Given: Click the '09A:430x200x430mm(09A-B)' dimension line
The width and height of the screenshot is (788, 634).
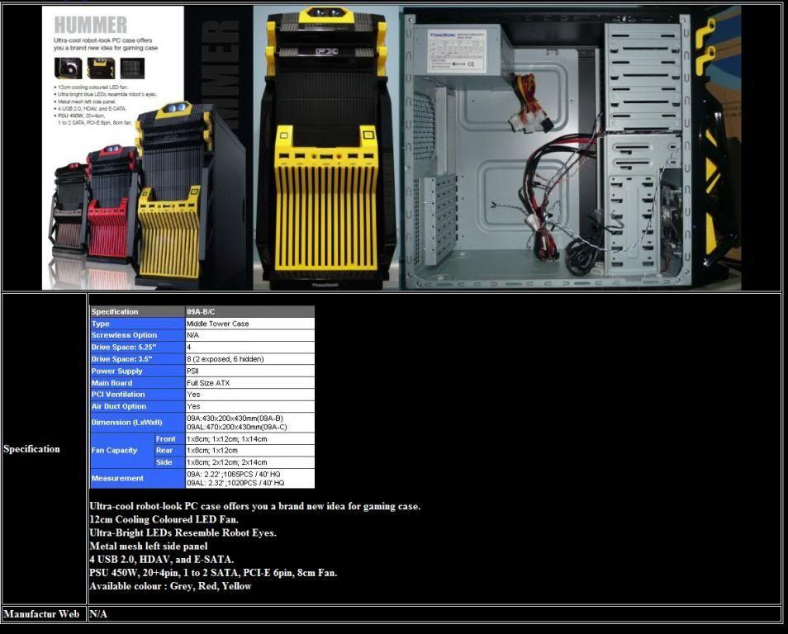Looking at the screenshot, I should 235,418.
